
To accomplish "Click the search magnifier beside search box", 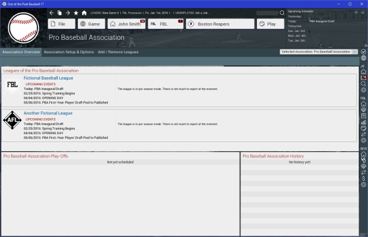I will click(x=282, y=13).
